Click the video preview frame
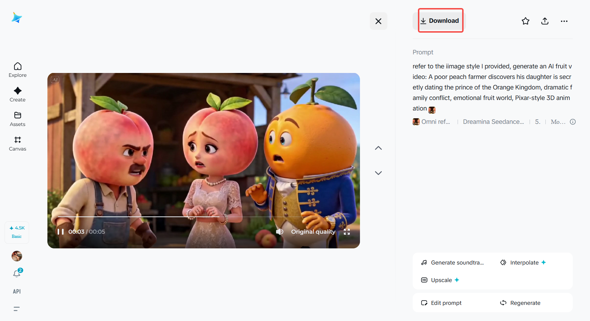Screen dimensions: 590x321 point(204,161)
